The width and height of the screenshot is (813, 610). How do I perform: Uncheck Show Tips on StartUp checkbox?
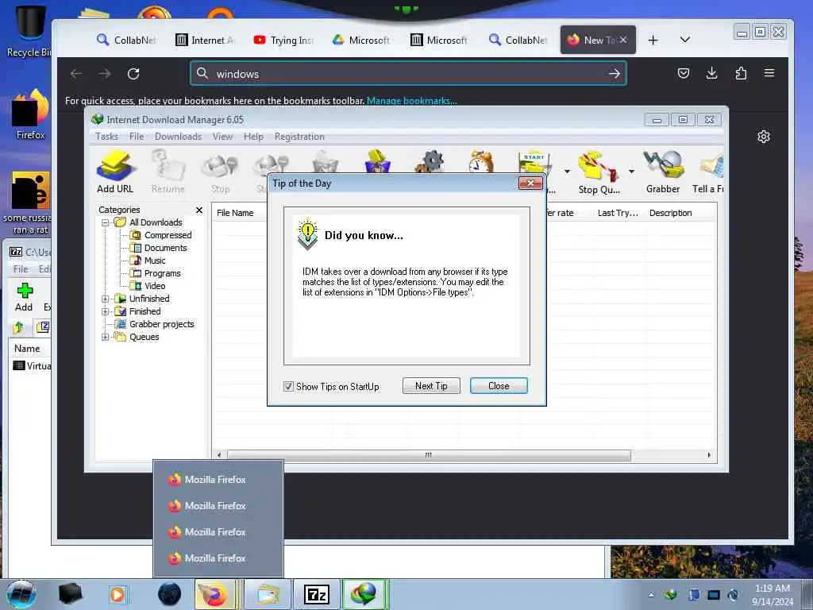click(288, 387)
